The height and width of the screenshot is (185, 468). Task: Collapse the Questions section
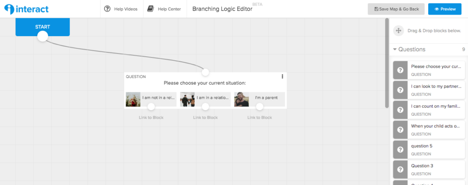tap(395, 49)
